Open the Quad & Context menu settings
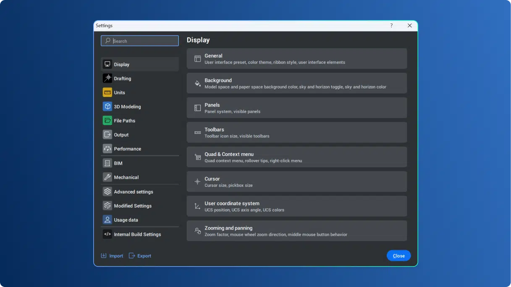This screenshot has height=287, width=511. tap(297, 157)
